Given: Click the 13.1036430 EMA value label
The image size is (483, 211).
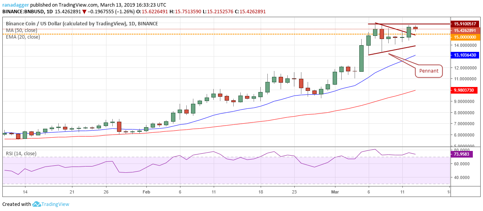Looking at the screenshot, I should pos(465,55).
